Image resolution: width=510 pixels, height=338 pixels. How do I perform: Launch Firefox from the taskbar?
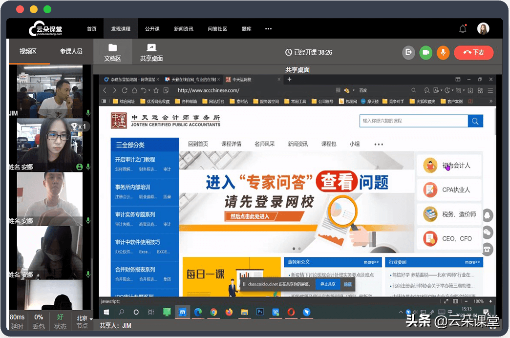point(228,312)
